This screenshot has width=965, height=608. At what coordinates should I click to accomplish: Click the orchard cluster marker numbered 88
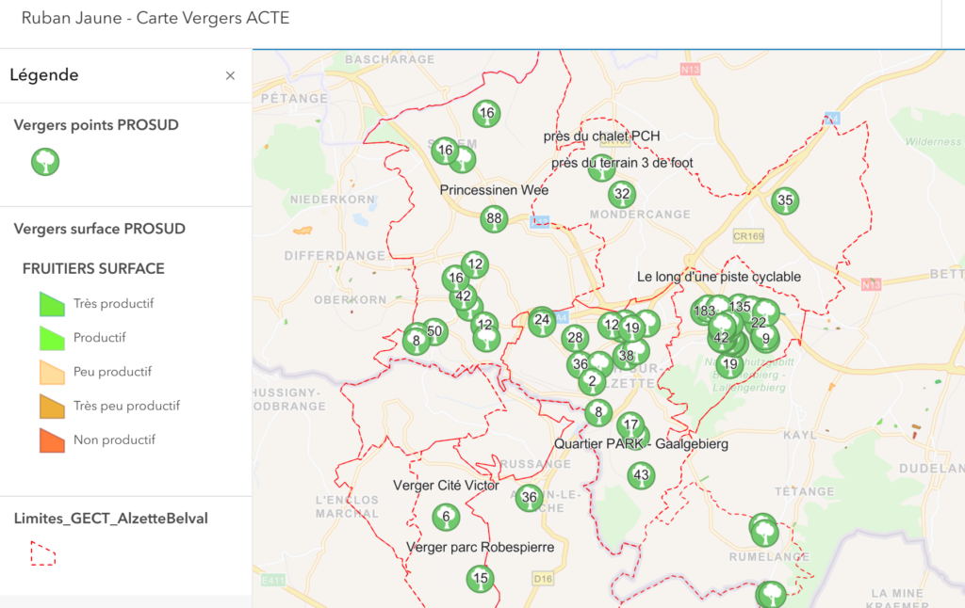pos(493,220)
